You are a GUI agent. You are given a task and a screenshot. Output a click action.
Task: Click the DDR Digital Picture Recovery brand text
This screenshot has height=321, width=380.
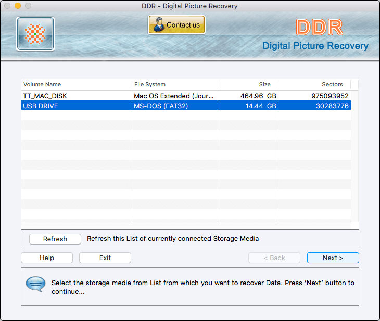pos(315,35)
